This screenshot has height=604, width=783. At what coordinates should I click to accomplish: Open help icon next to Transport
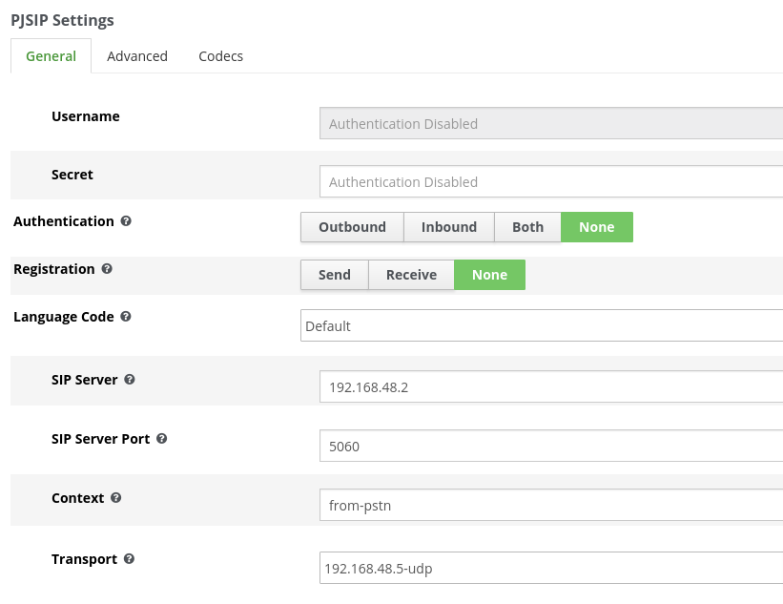[x=129, y=558]
